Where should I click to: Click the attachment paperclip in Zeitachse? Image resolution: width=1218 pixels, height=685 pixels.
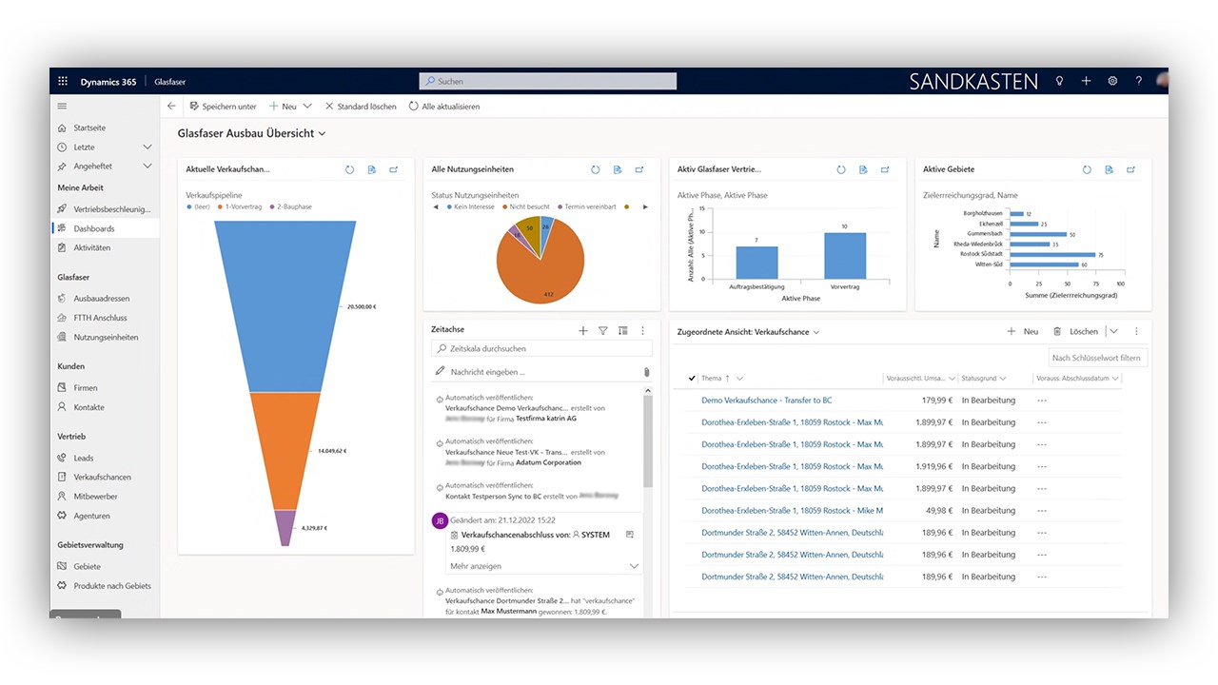[646, 372]
